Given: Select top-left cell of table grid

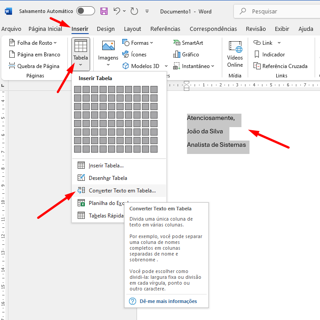Looking at the screenshot, I should [x=78, y=90].
